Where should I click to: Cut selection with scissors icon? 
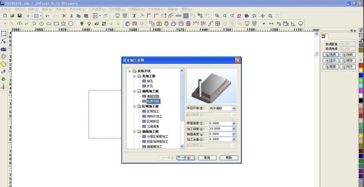(71, 16)
